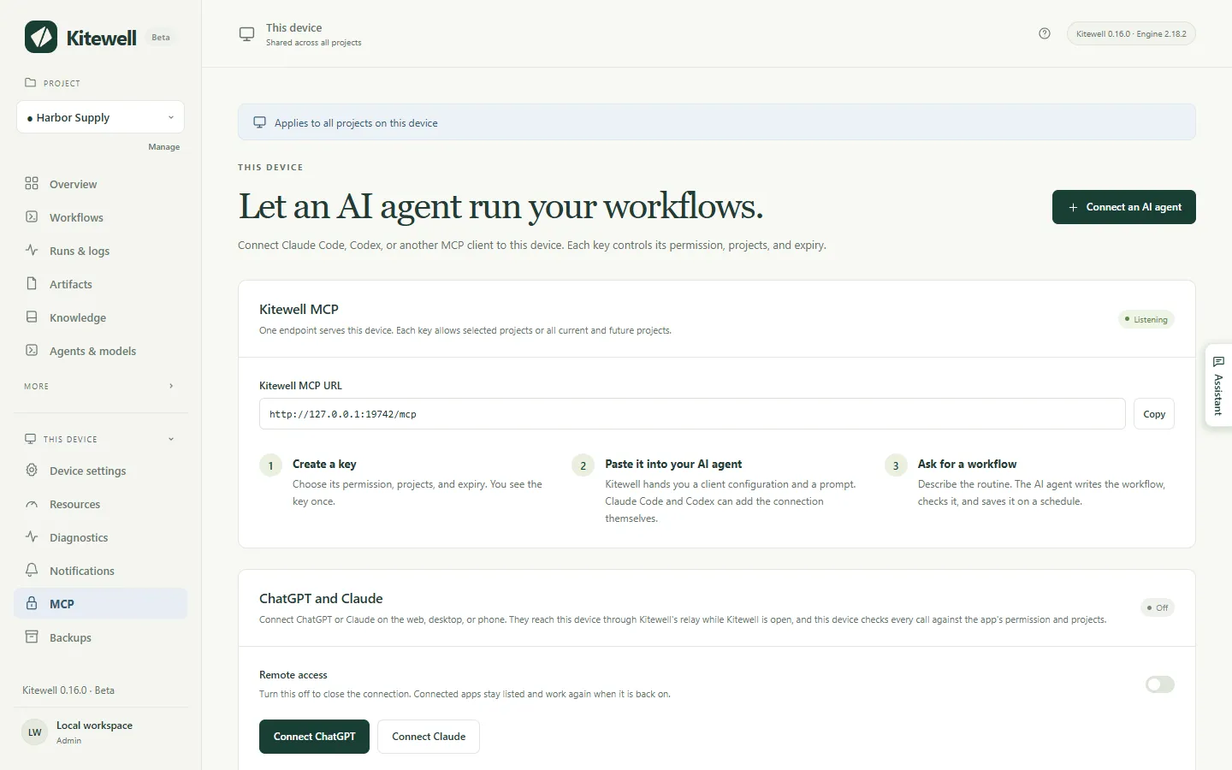Click the Notifications bell icon
1232x770 pixels.
[32, 570]
